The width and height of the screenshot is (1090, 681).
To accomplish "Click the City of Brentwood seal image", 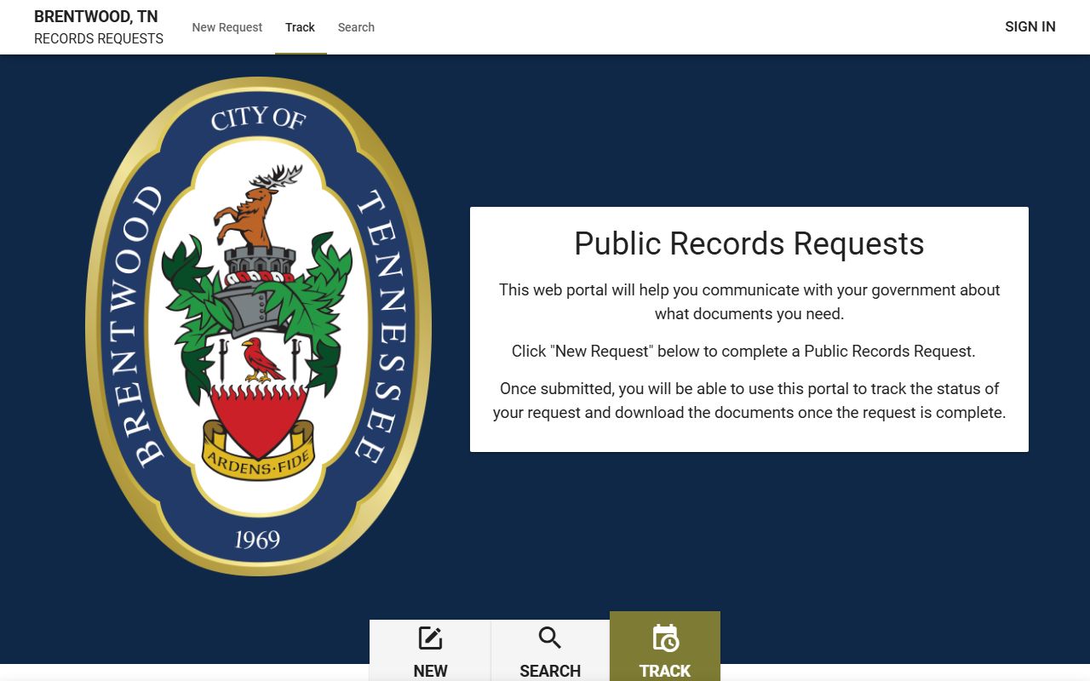I will (x=259, y=327).
